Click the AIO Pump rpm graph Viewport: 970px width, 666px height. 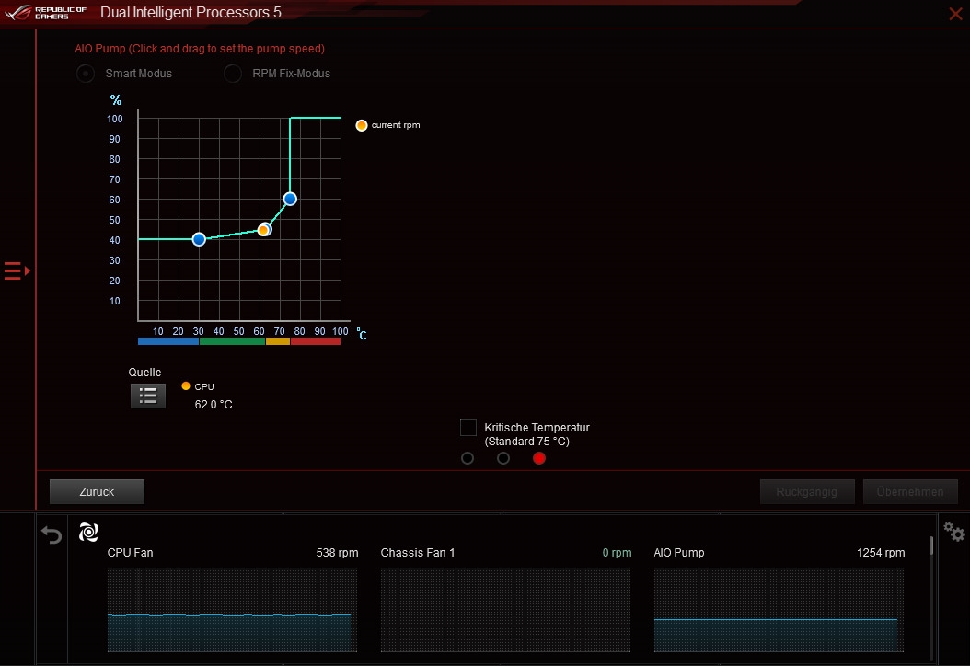778,608
